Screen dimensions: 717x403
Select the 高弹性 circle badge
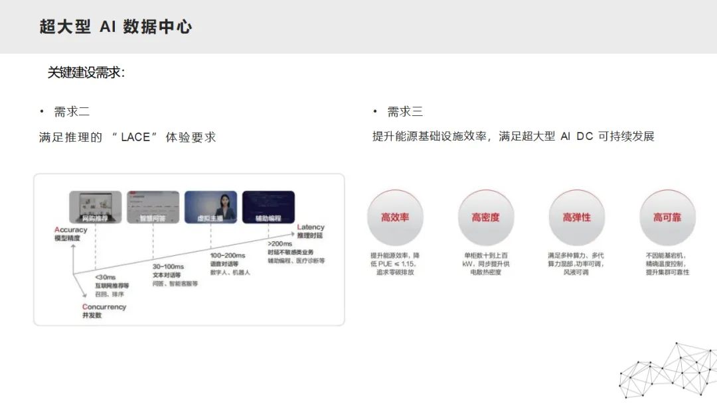577,217
